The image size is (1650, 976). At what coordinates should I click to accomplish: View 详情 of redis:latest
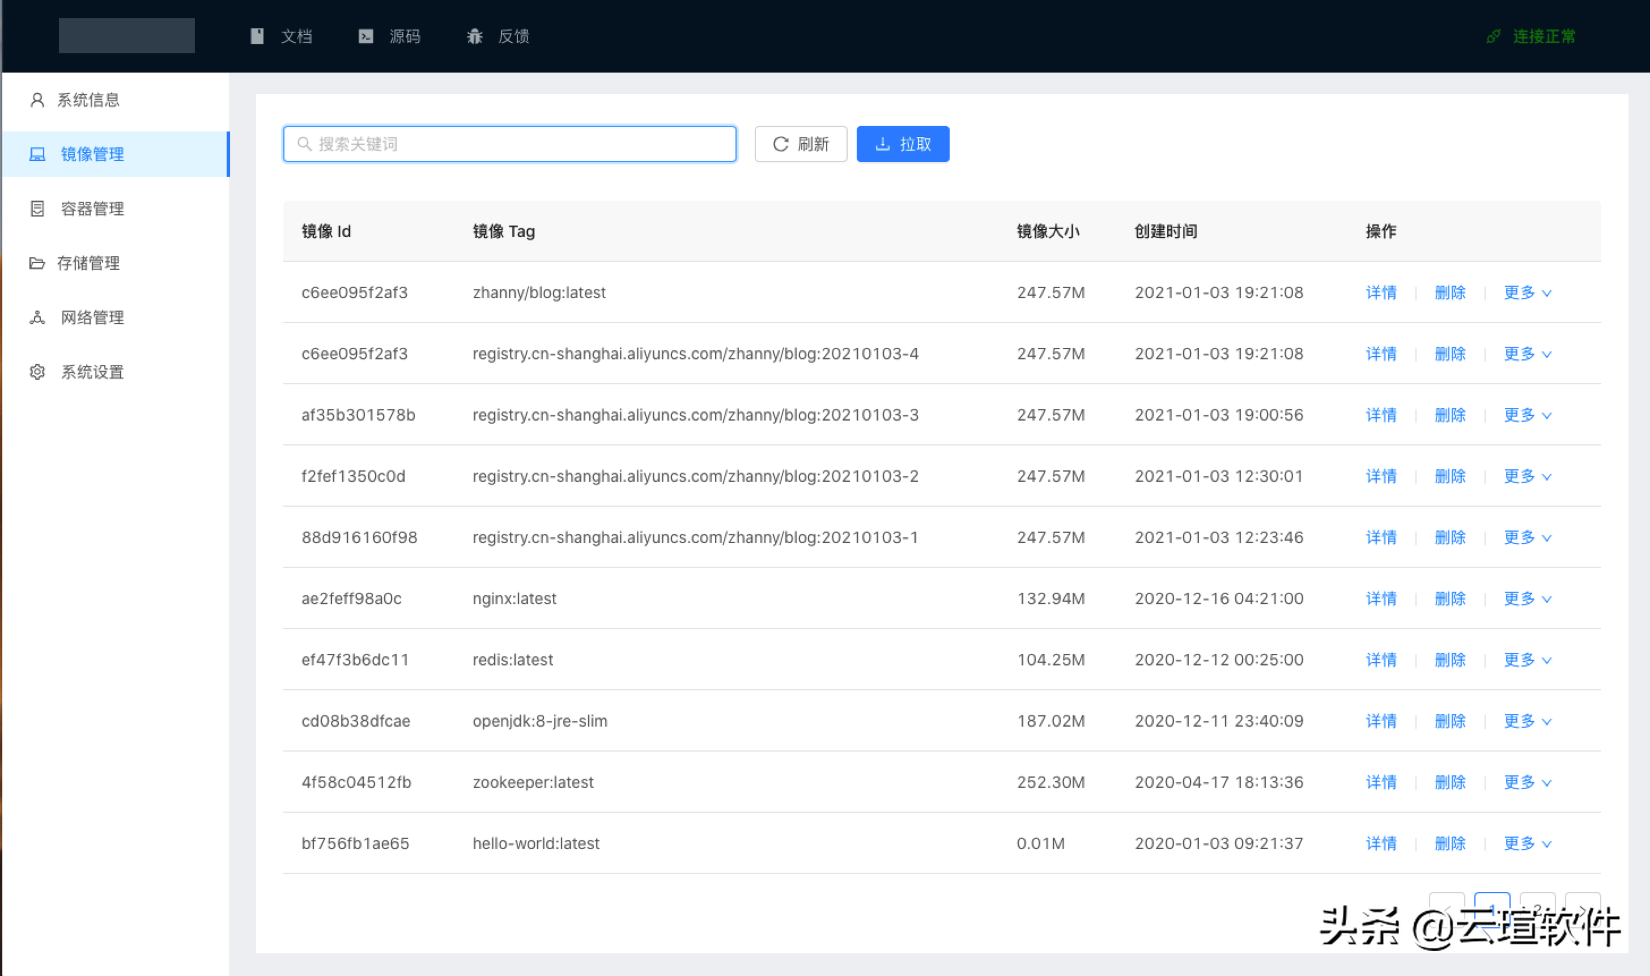click(1381, 660)
